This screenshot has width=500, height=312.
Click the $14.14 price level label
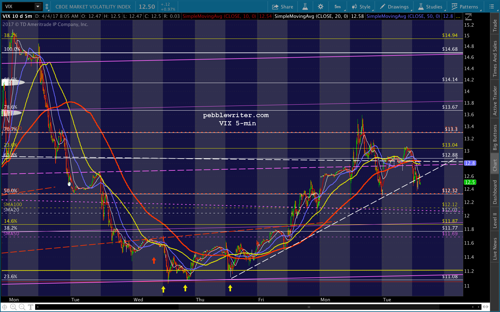coord(450,80)
